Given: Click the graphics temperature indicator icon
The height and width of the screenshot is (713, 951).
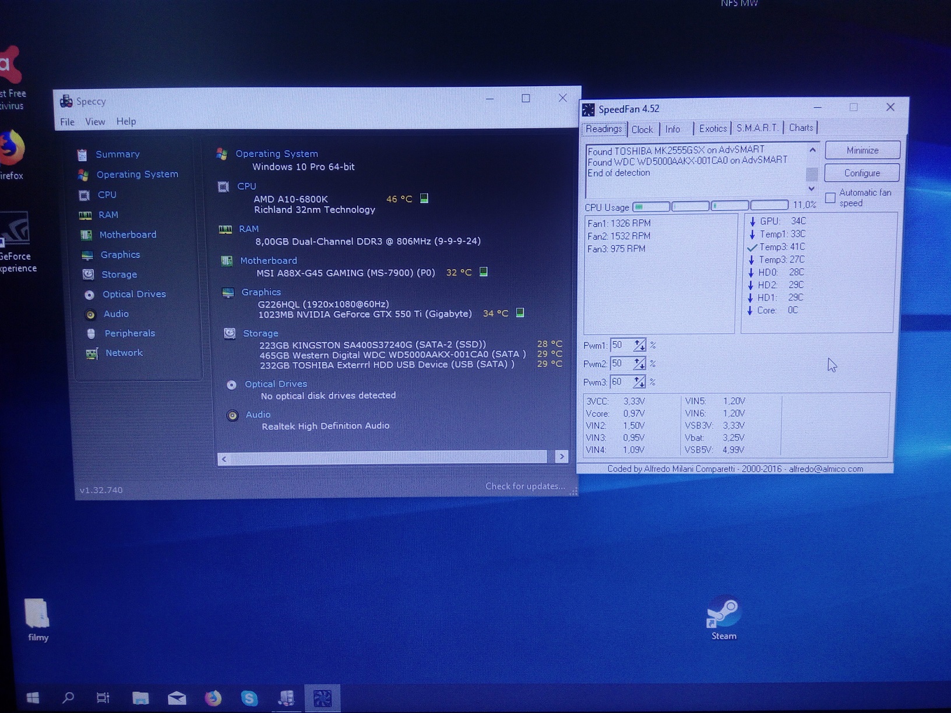Looking at the screenshot, I should pyautogui.click(x=520, y=313).
